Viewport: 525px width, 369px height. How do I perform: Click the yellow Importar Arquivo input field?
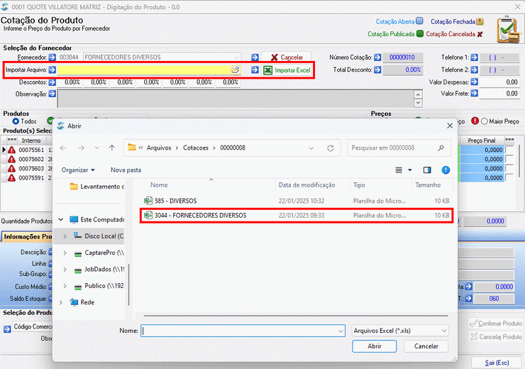click(144, 69)
